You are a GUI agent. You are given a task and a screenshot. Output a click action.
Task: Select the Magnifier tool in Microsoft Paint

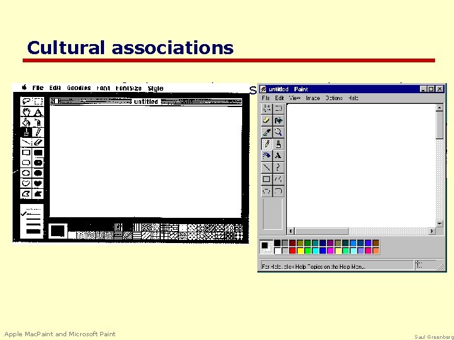(278, 132)
